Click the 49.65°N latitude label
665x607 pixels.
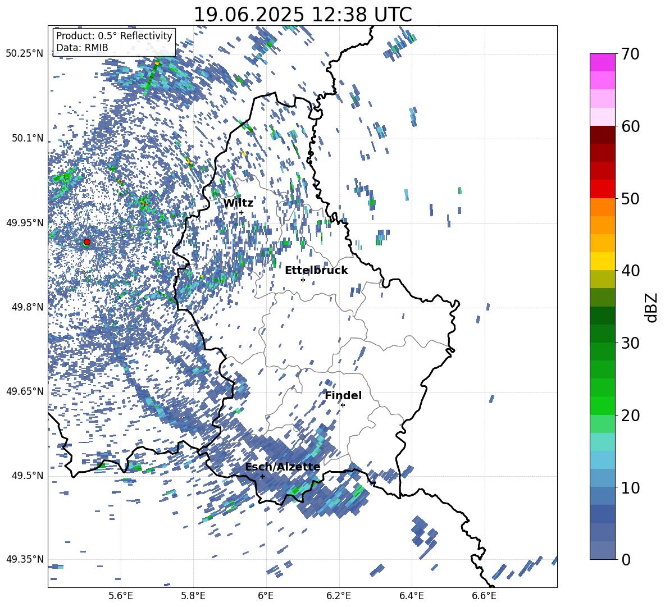[25, 391]
